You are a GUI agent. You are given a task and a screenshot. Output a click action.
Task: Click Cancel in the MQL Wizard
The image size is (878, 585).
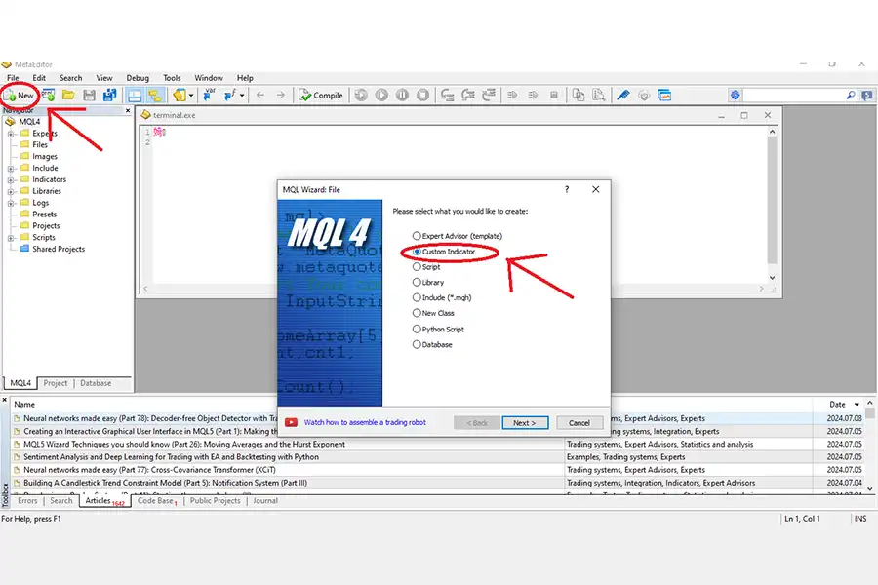point(579,422)
